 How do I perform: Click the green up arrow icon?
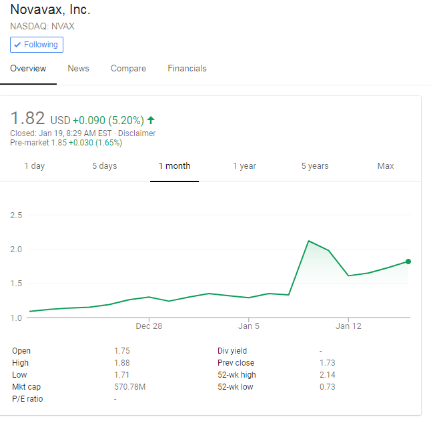coord(151,120)
